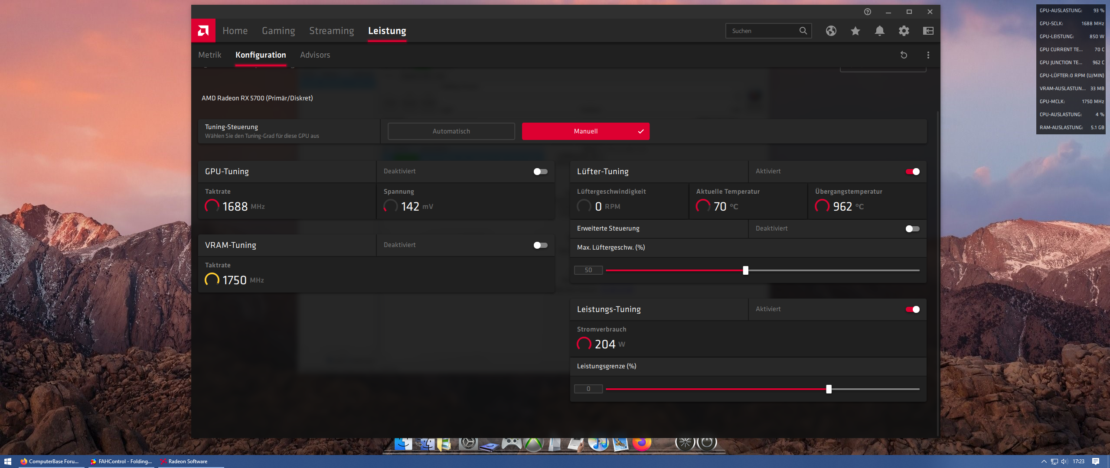Turn on Erweiterte Steuerung switch
Image resolution: width=1110 pixels, height=468 pixels.
(x=912, y=229)
